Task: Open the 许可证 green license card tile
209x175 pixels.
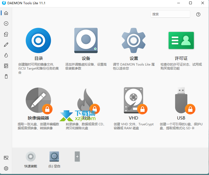Action: tap(181, 40)
